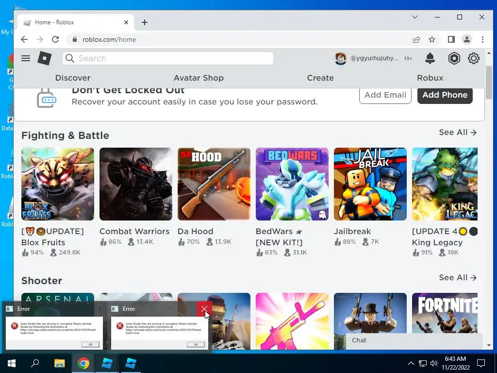
Task: Select first Roblox Studio taskbar icon
Action: (x=107, y=363)
